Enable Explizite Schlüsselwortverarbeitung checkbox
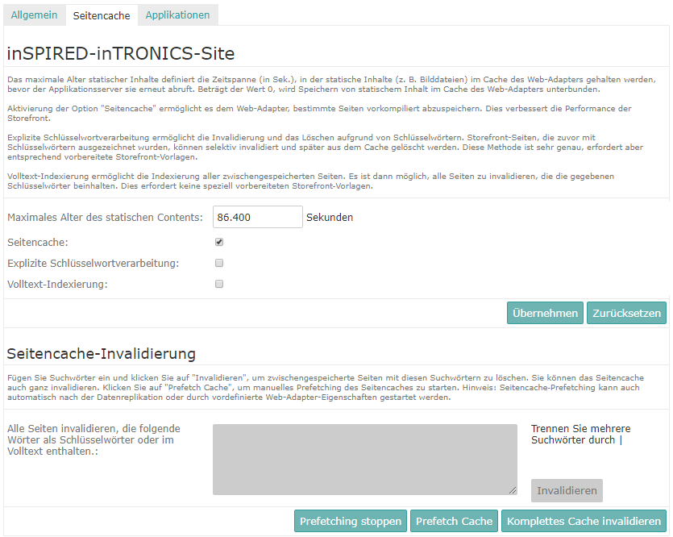 [x=219, y=263]
